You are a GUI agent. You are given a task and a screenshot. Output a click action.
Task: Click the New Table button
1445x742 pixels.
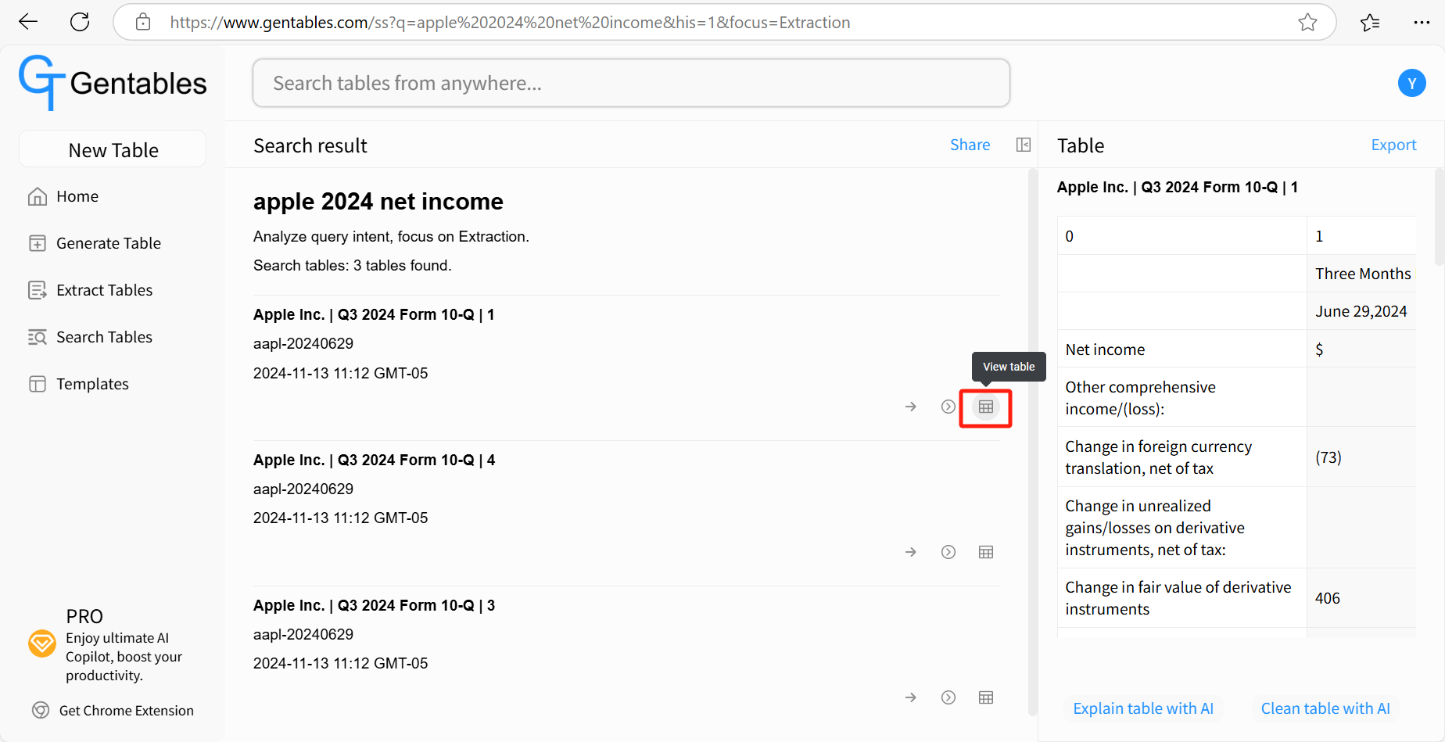pyautogui.click(x=113, y=149)
